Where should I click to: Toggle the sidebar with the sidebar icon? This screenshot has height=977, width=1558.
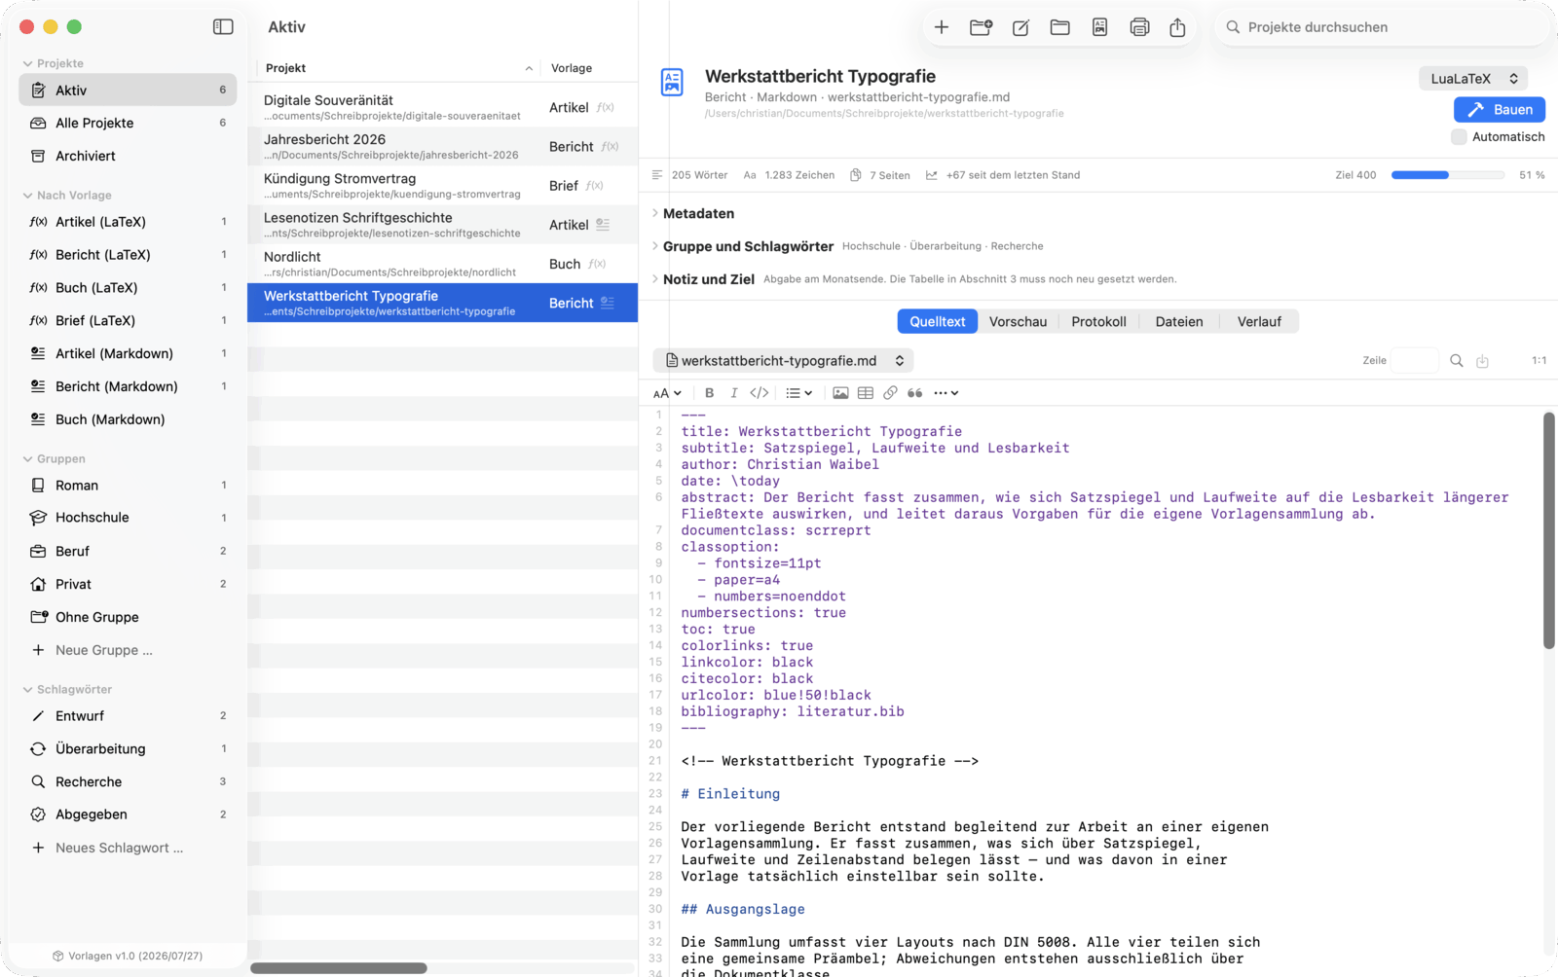pos(223,27)
